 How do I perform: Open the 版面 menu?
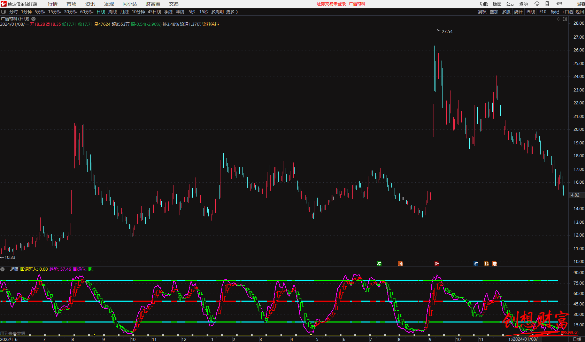tap(497, 4)
